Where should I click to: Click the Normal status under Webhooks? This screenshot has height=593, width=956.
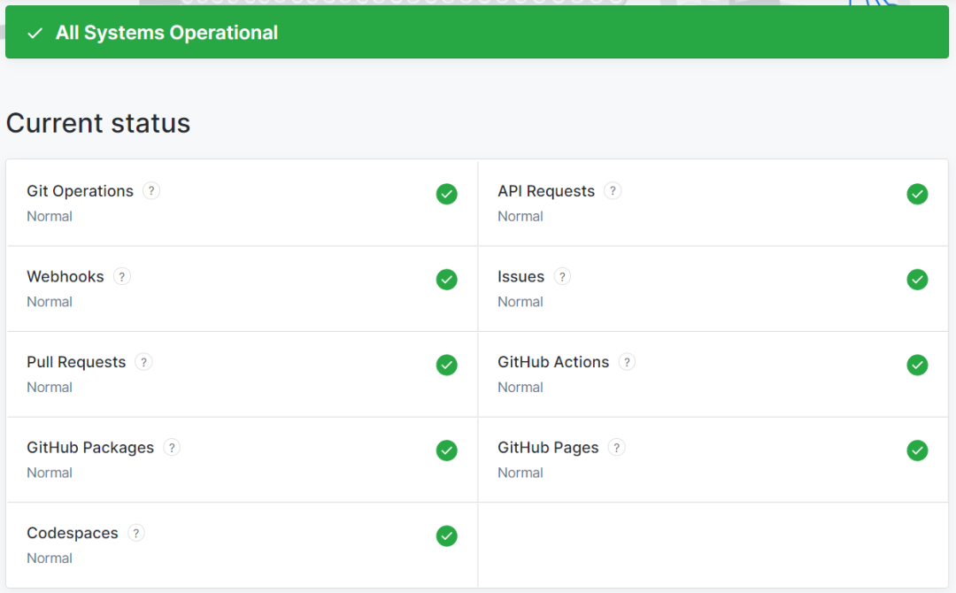pyautogui.click(x=50, y=302)
